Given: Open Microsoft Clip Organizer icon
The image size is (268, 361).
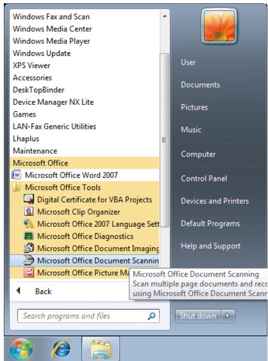Looking at the screenshot, I should point(29,211).
